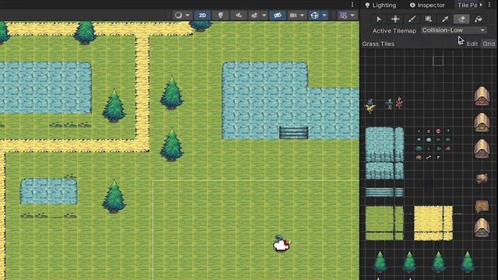
Task: Select the tile Picker eyedropper tool
Action: coord(445,19)
